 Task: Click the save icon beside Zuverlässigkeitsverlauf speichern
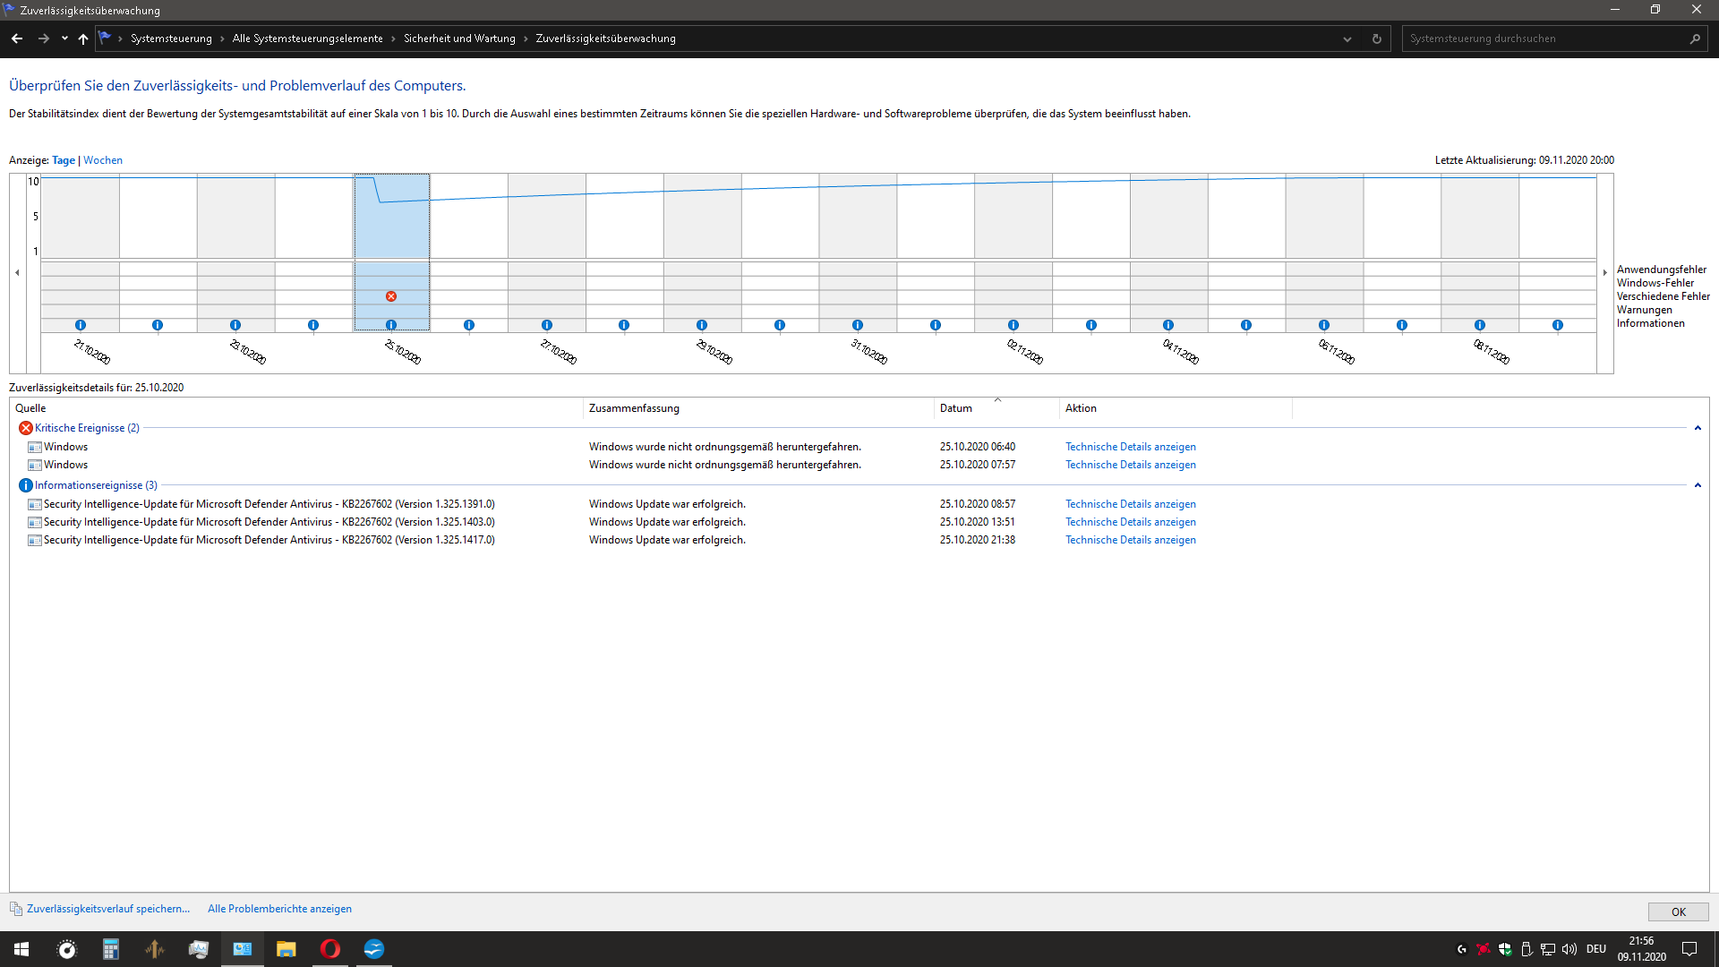[18, 909]
